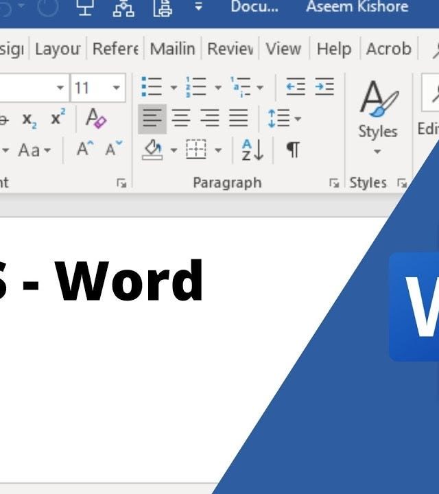Click the Borders icon
Screen dimensions: 439x494
coord(196,150)
